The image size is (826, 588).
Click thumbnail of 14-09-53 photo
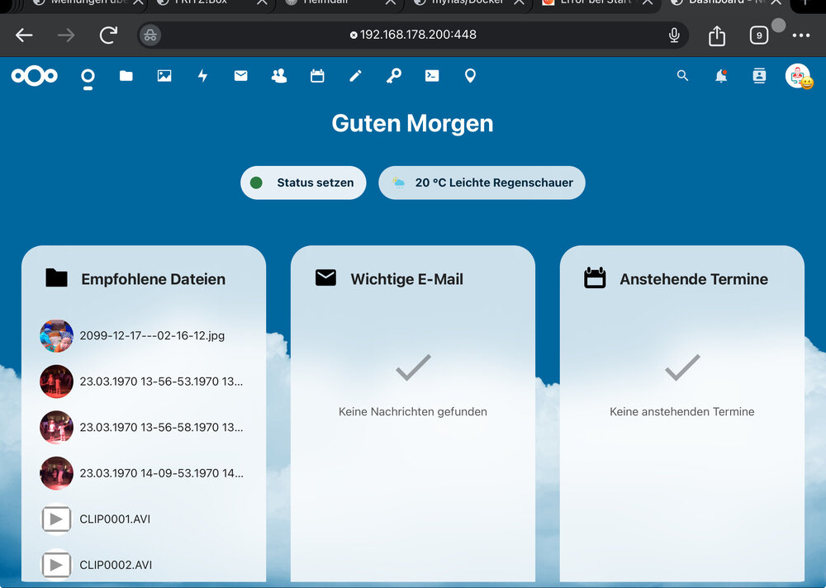click(x=56, y=473)
